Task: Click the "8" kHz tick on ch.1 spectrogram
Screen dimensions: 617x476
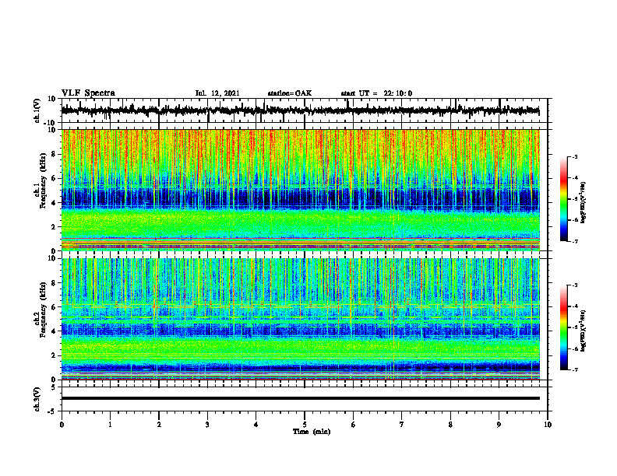Action: (54, 154)
